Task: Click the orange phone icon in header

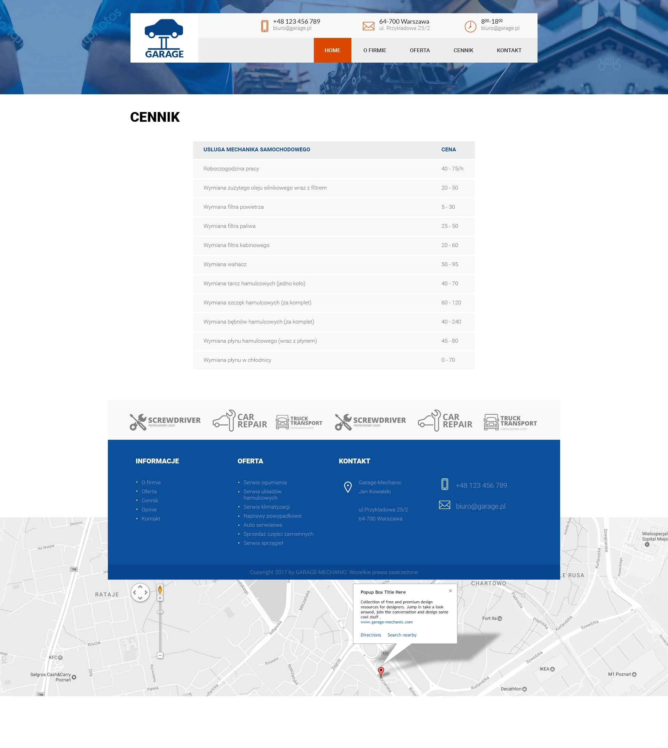Action: [264, 26]
